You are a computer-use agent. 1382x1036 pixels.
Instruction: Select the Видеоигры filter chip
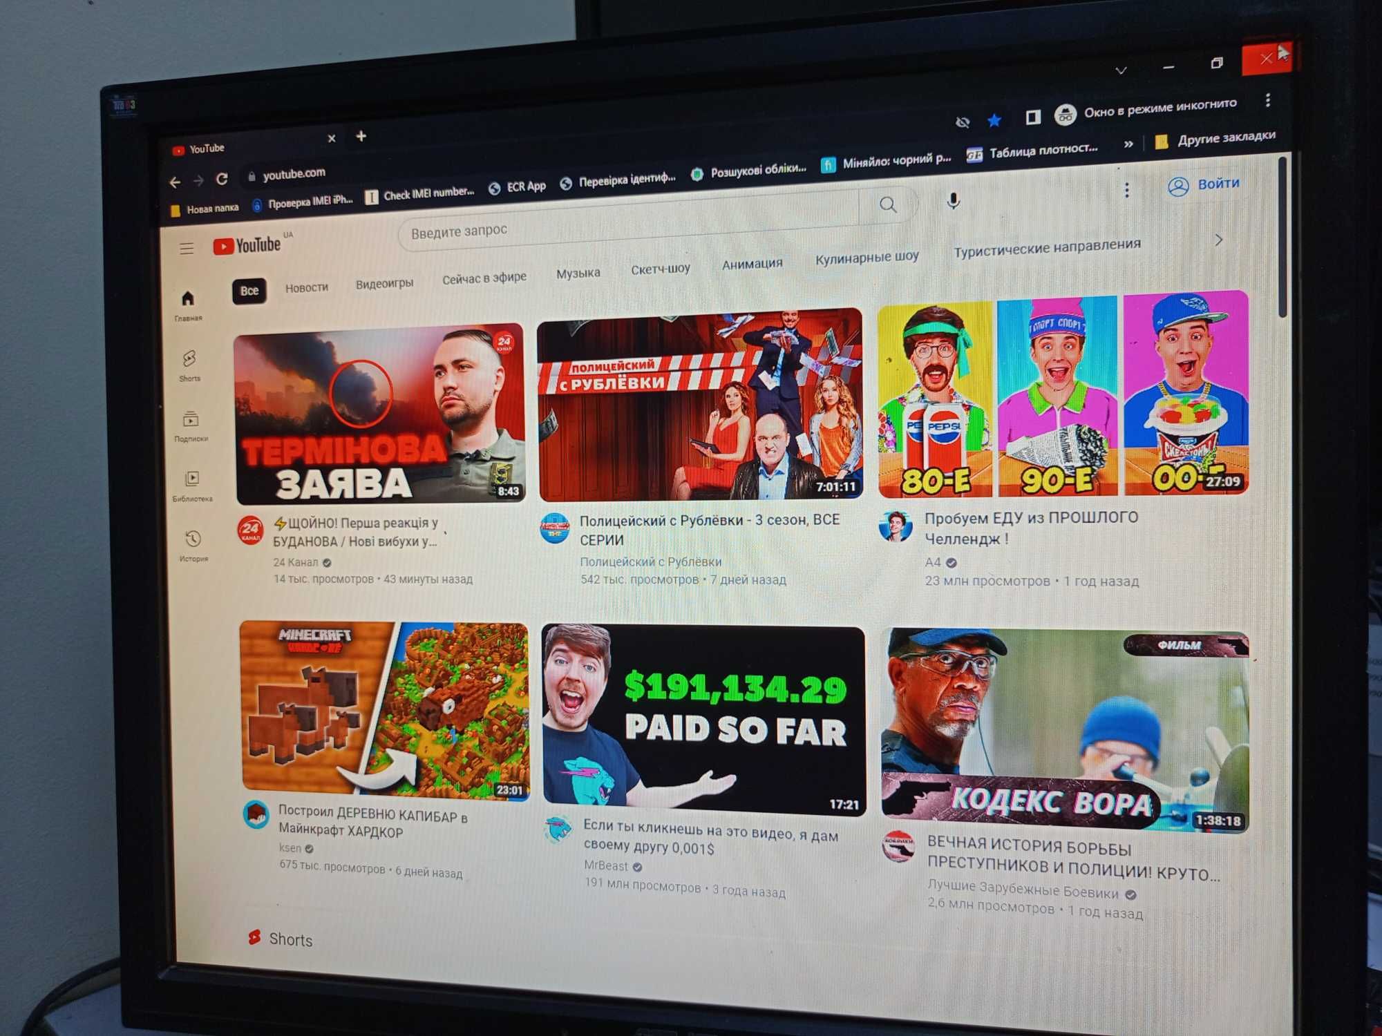[x=384, y=283]
